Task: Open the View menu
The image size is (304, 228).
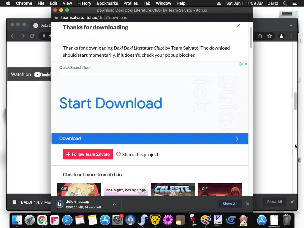Action: tap(67, 3)
